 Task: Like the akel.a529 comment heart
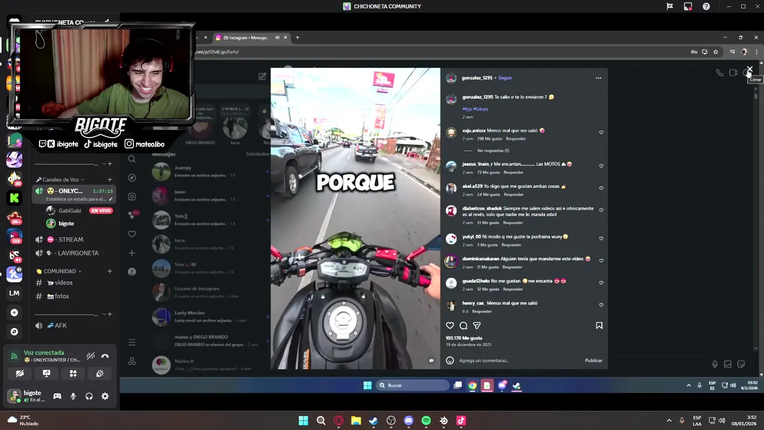coord(601,188)
